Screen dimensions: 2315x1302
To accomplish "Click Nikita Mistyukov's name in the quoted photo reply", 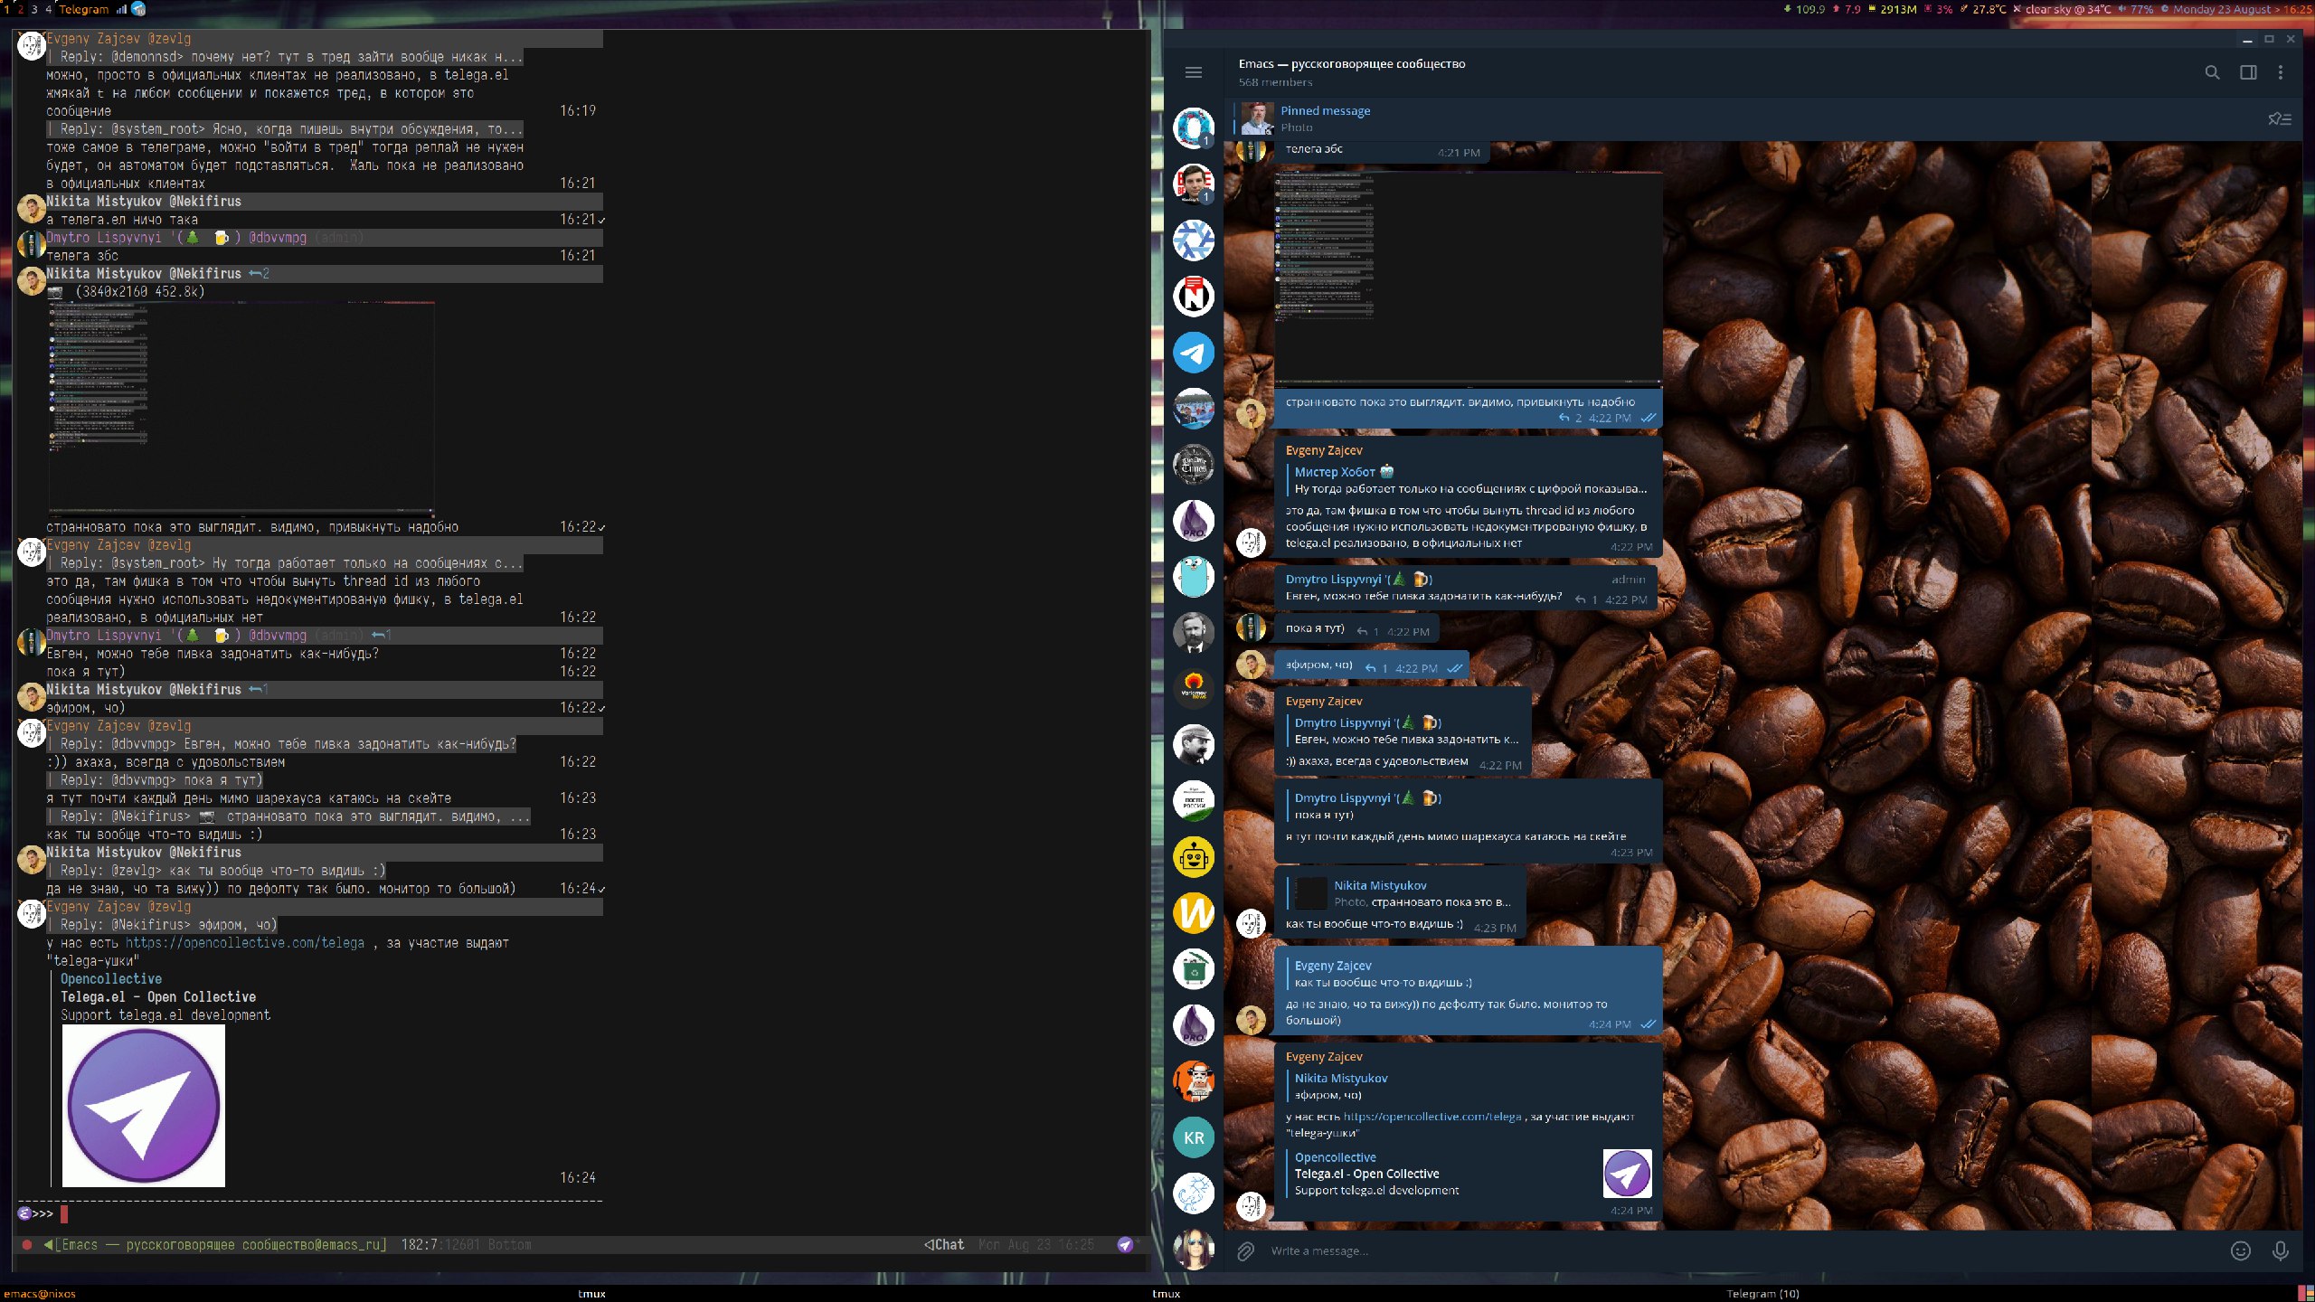I will pos(1380,885).
